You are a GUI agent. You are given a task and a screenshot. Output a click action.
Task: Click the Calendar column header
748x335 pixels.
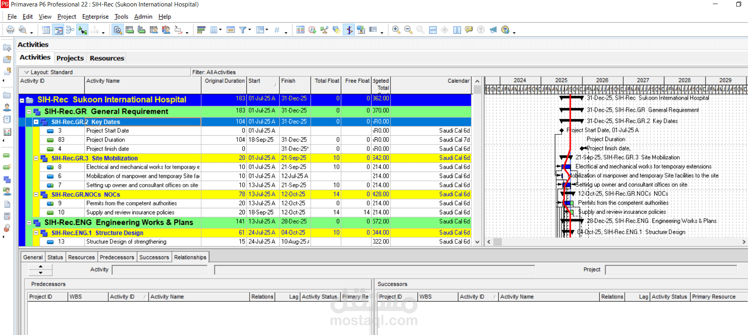coord(431,85)
